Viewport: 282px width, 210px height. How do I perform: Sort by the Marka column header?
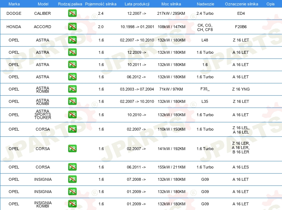point(14,4)
